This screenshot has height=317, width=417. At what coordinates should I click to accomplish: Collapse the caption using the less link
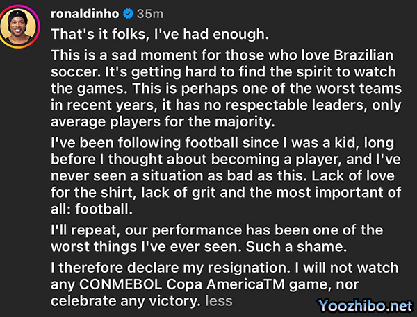click(x=219, y=301)
